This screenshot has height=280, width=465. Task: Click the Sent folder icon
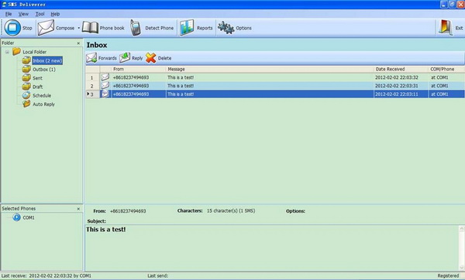[x=26, y=78]
